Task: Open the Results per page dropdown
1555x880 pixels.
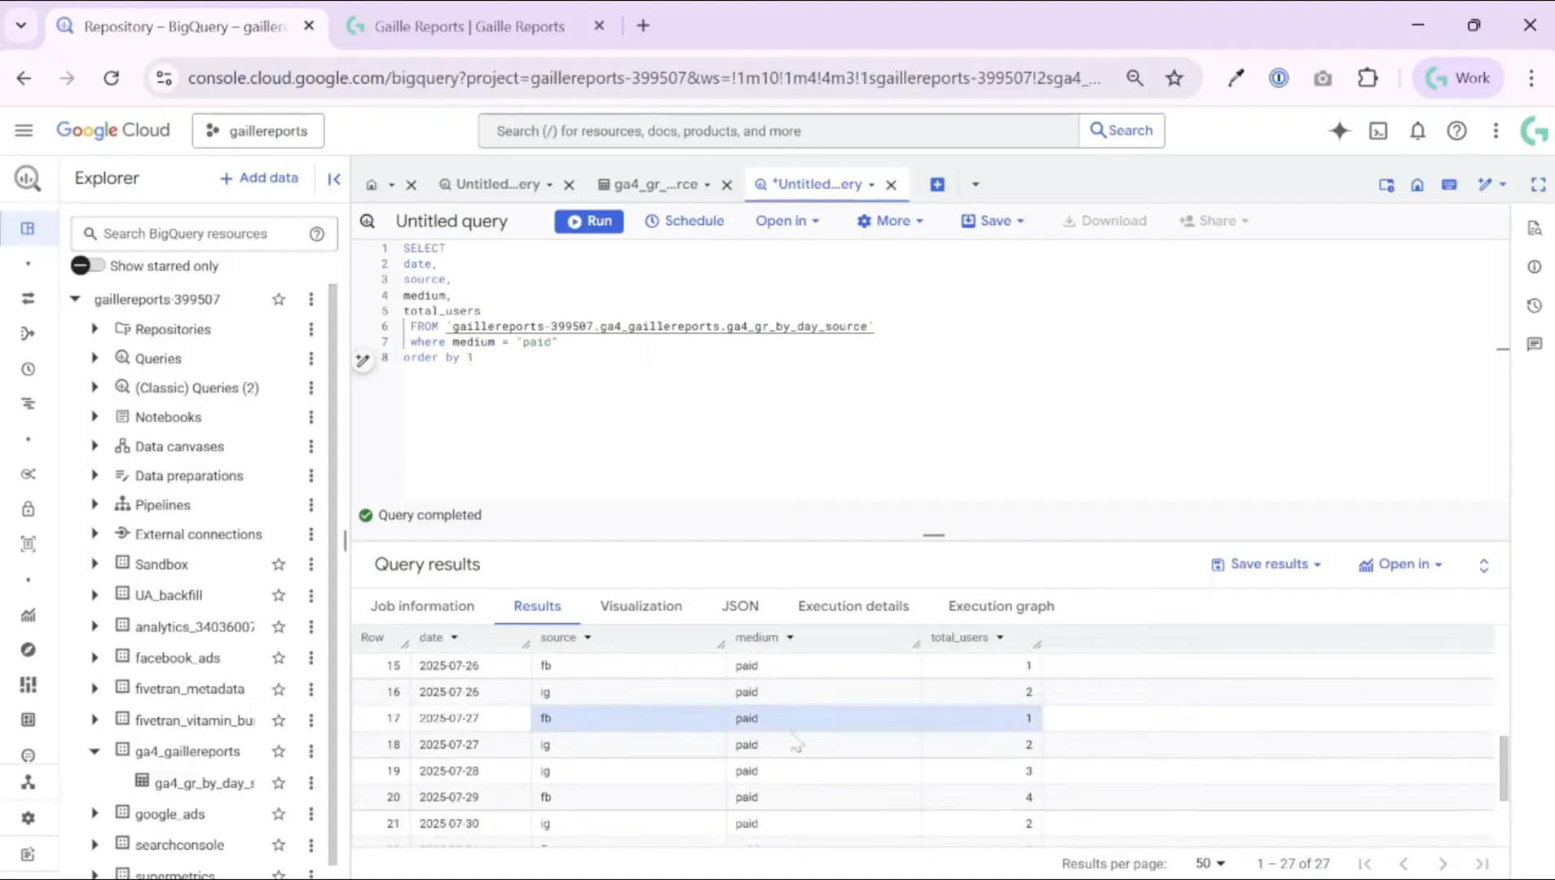Action: [x=1210, y=863]
